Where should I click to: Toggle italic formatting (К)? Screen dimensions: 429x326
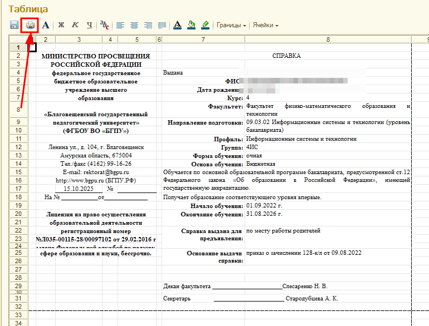pyautogui.click(x=75, y=25)
